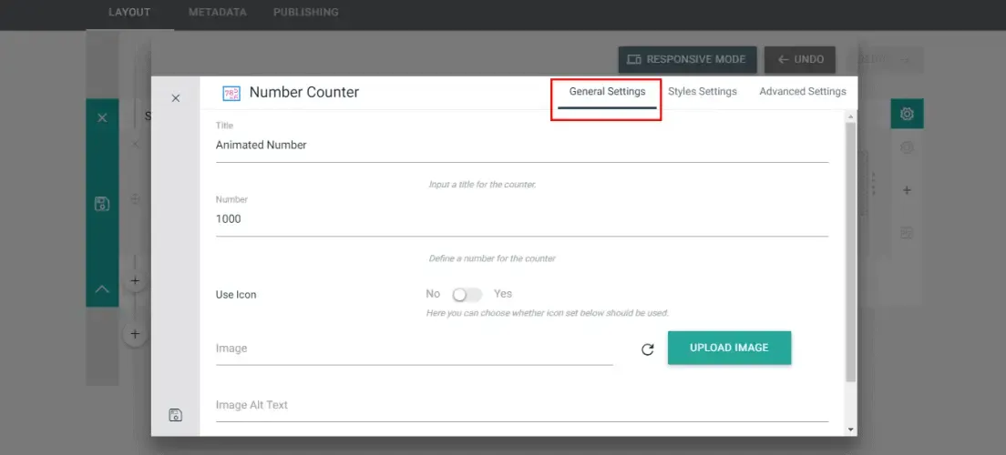Click the Number Counter element icon

click(x=231, y=94)
